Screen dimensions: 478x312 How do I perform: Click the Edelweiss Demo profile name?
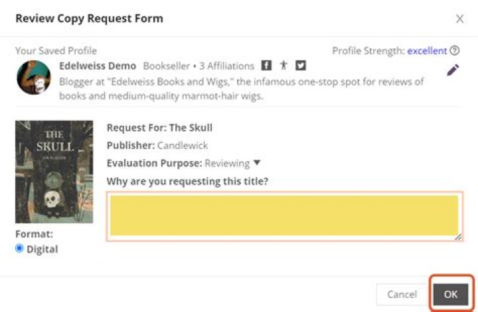pyautogui.click(x=97, y=66)
